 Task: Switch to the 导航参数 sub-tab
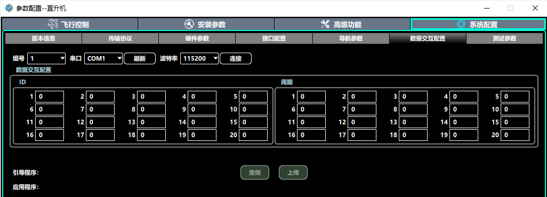351,38
